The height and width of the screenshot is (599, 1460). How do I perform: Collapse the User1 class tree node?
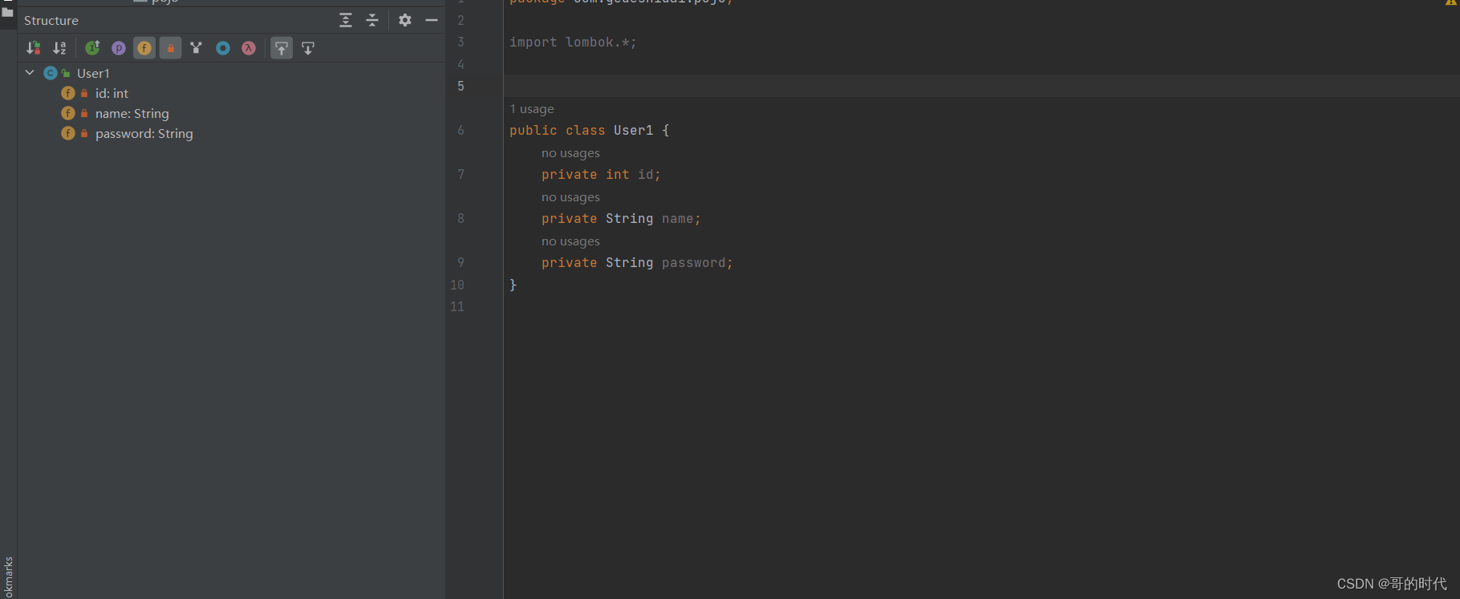30,73
